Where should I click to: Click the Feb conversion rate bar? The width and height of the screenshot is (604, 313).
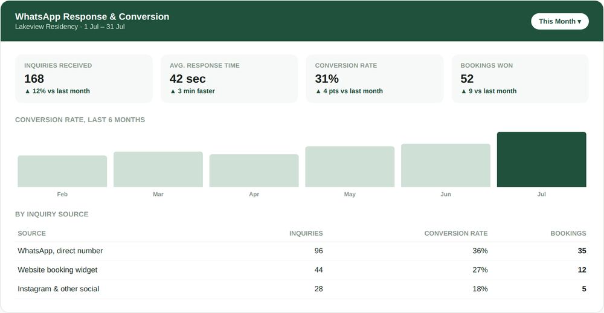(62, 171)
